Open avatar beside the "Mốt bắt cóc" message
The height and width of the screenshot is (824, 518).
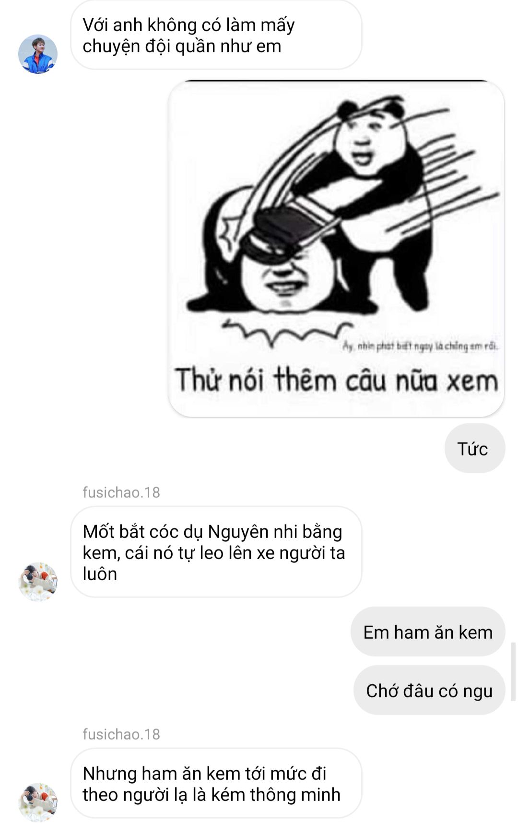click(x=38, y=582)
